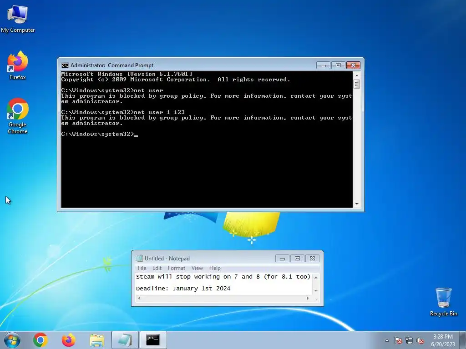The image size is (466, 349).
Task: Select the Firefox desktop shortcut
Action: pos(18,65)
